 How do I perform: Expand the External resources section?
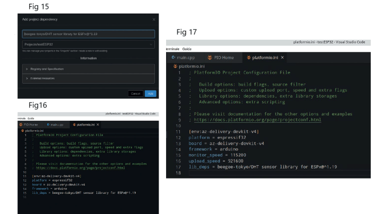pyautogui.click(x=88, y=78)
